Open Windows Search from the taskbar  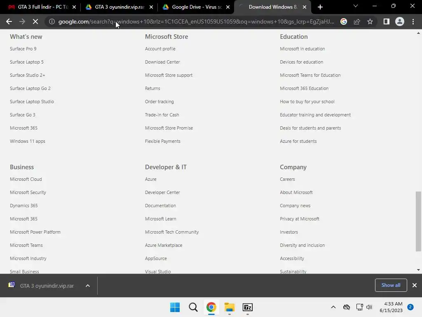pos(193,307)
